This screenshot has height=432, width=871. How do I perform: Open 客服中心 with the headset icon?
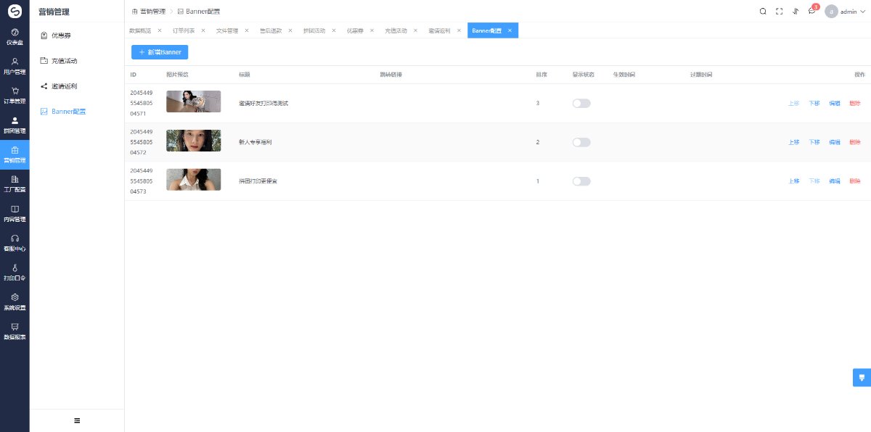coord(15,243)
